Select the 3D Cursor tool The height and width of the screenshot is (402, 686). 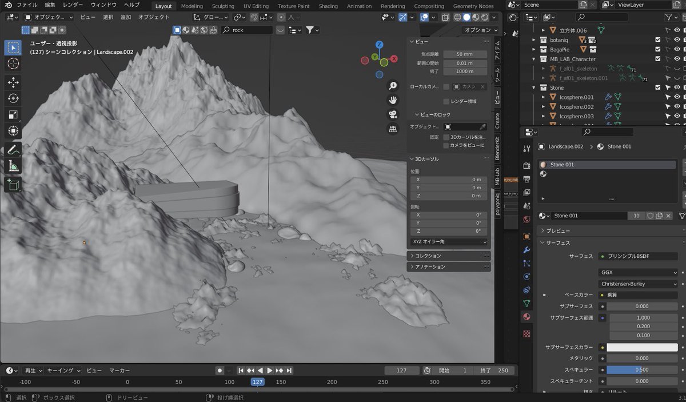13,64
